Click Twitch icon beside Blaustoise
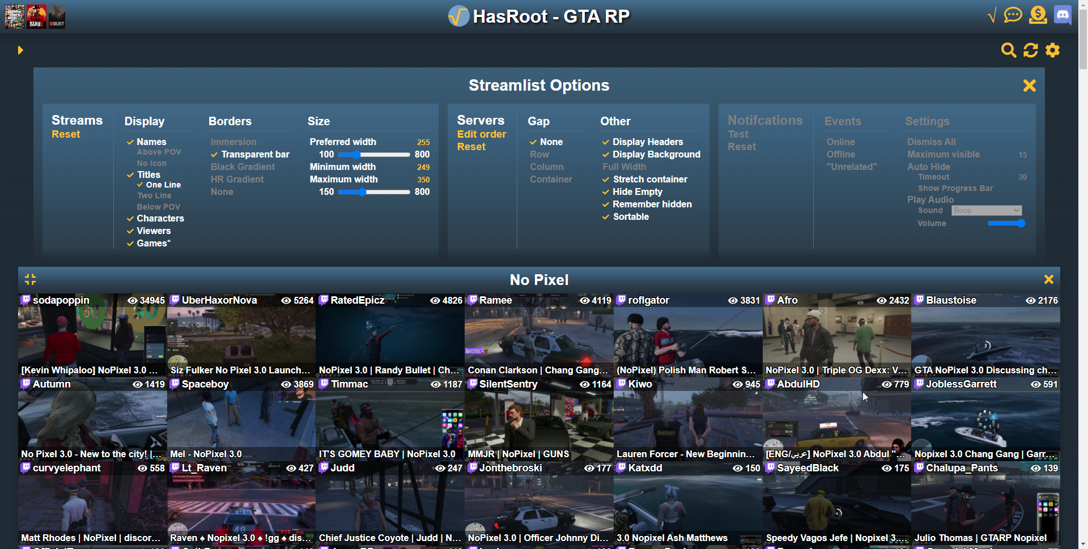The height and width of the screenshot is (549, 1088). (919, 300)
